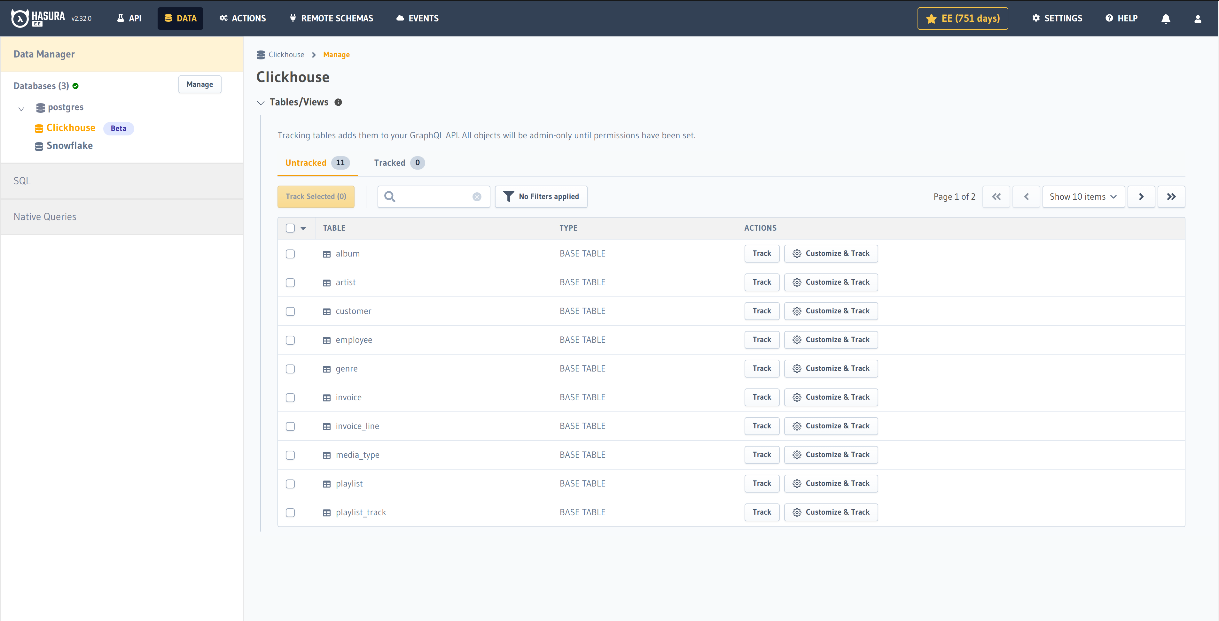Toggle the select-all tables checkbox
Screen dimensions: 1219x621
(290, 228)
